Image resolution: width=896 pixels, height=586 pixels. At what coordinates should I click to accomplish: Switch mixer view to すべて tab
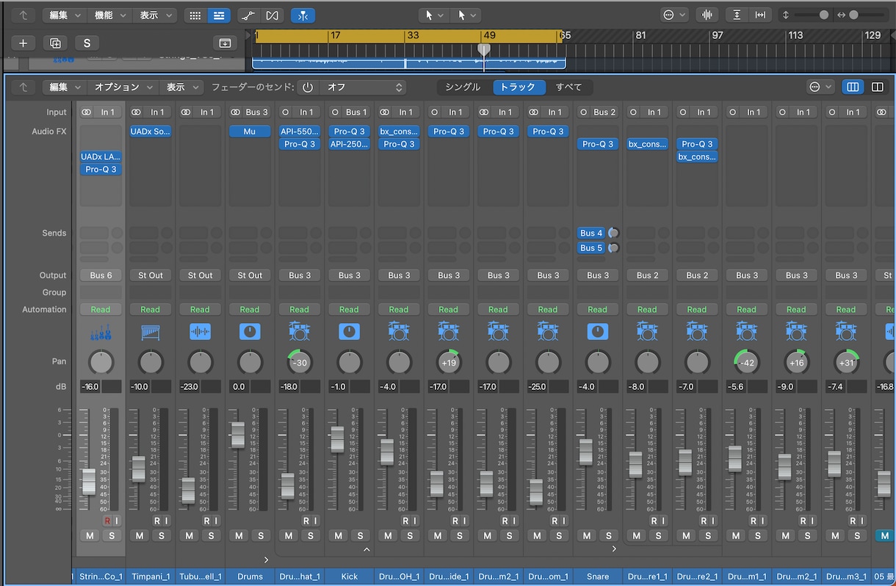pyautogui.click(x=568, y=87)
